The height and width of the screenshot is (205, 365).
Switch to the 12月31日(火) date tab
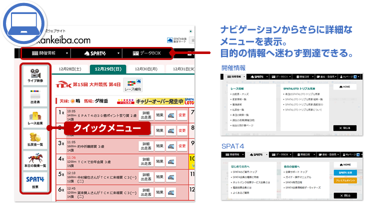coord(180,69)
